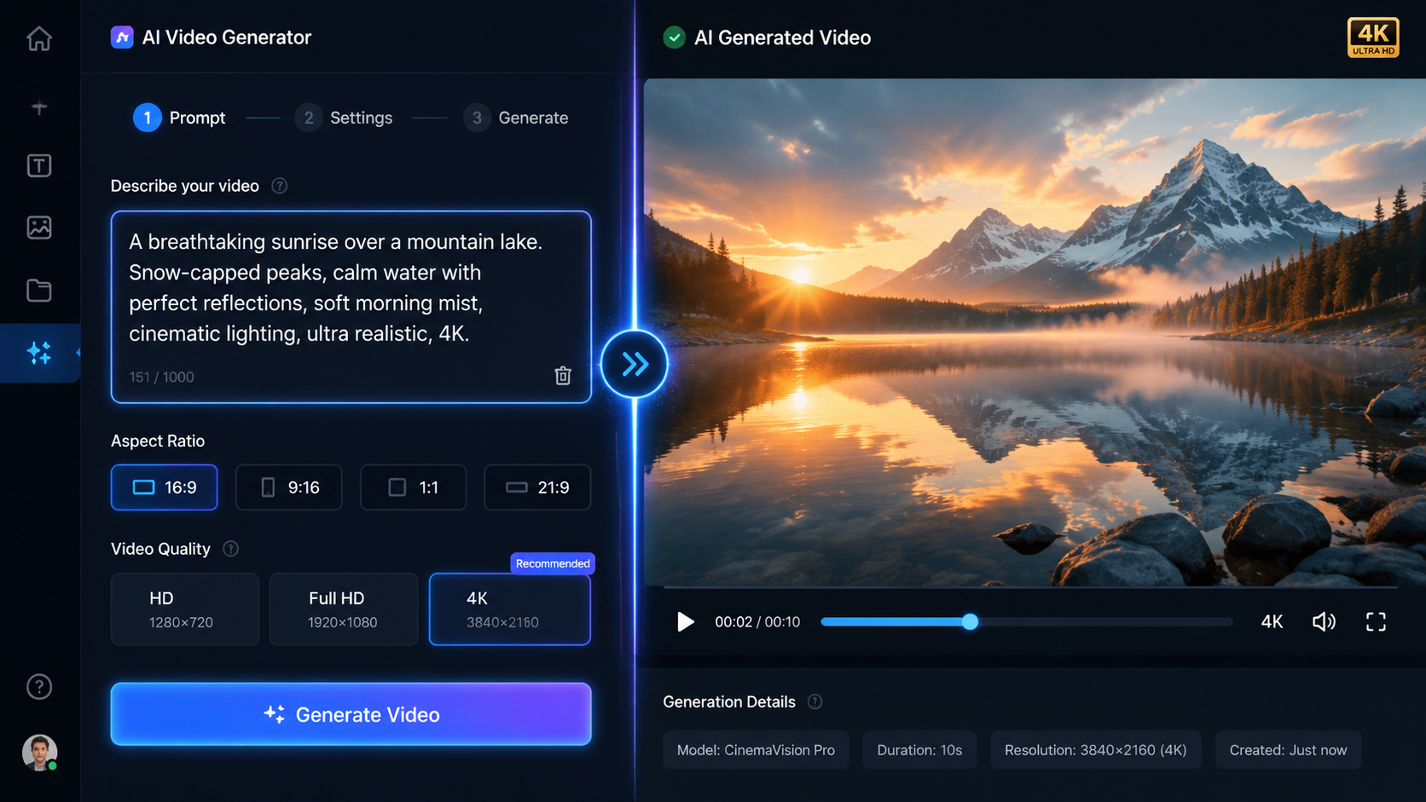Click the help icon next to Video Quality
Screen dimensions: 1426x802
coord(231,549)
